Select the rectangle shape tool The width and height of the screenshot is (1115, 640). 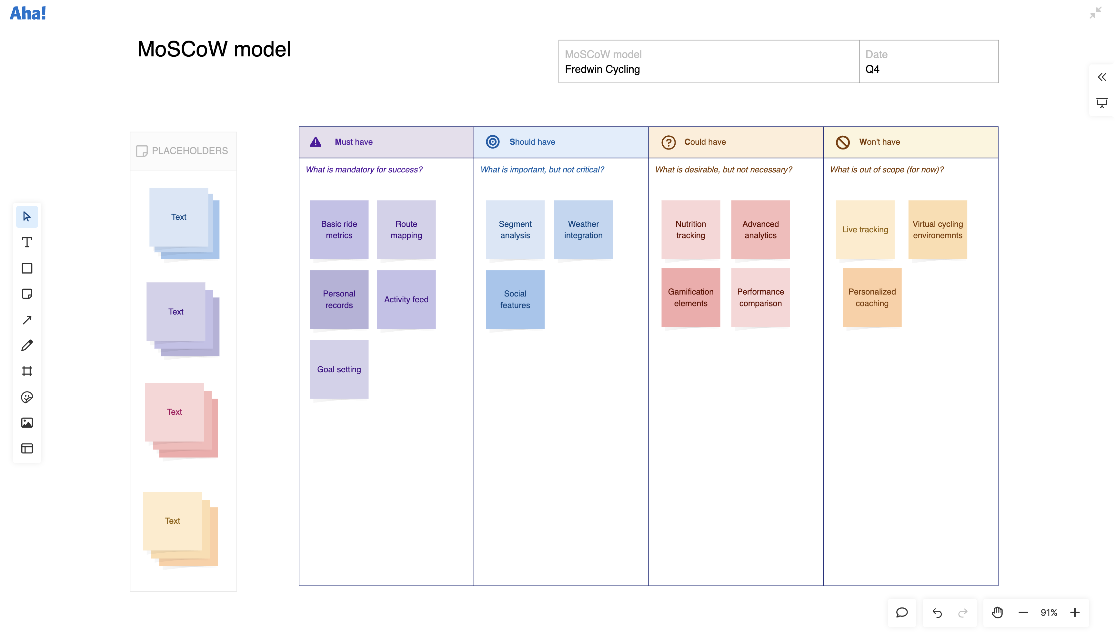point(27,268)
